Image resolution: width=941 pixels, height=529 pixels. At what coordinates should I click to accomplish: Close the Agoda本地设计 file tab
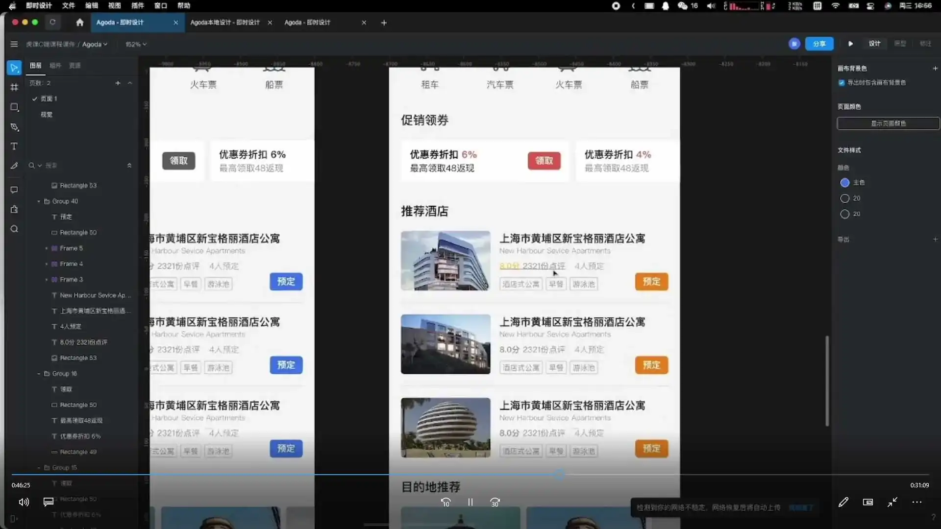pyautogui.click(x=270, y=23)
